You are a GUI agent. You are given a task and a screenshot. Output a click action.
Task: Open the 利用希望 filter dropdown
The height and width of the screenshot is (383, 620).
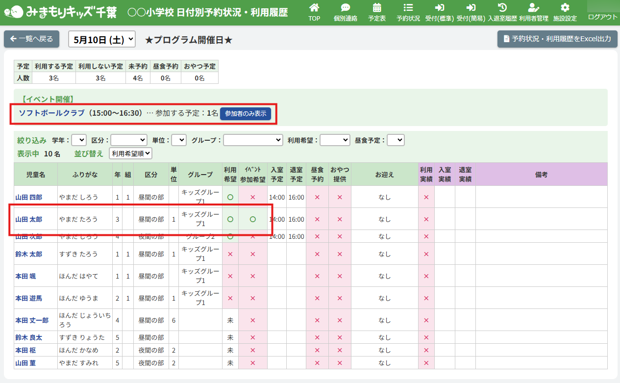tap(335, 140)
